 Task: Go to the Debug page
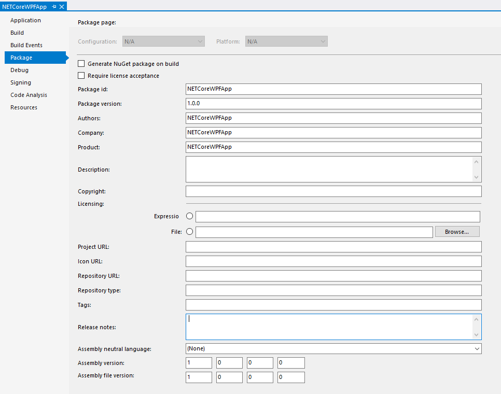19,70
